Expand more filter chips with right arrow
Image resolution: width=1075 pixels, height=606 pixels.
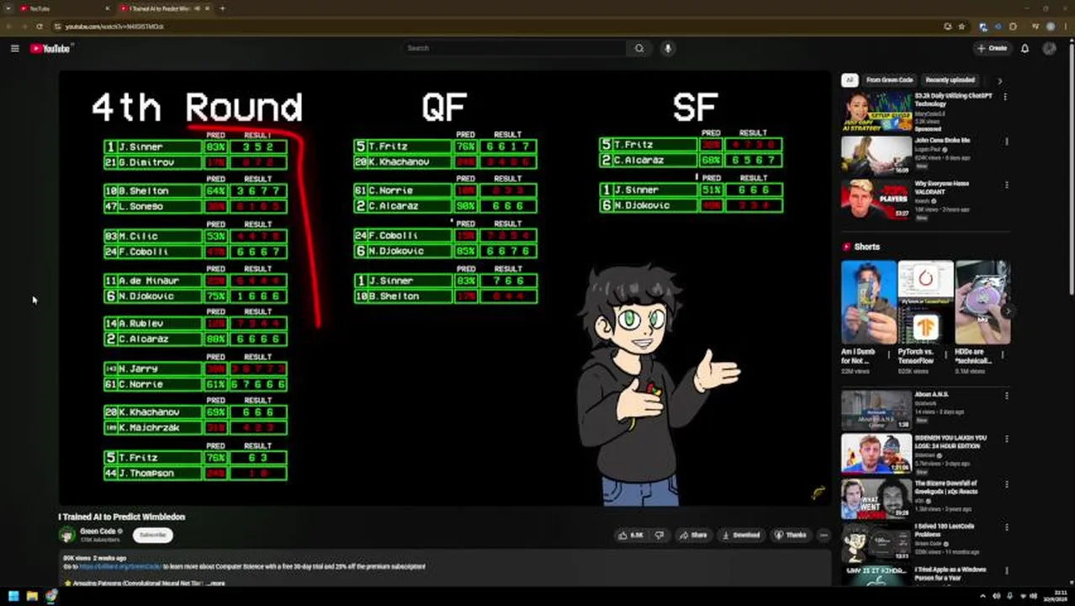(999, 81)
